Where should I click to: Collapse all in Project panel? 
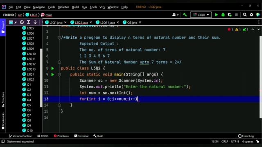click(x=35, y=22)
